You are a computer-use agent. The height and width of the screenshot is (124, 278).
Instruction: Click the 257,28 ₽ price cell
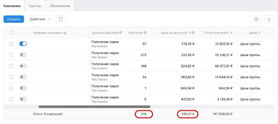[188, 55]
